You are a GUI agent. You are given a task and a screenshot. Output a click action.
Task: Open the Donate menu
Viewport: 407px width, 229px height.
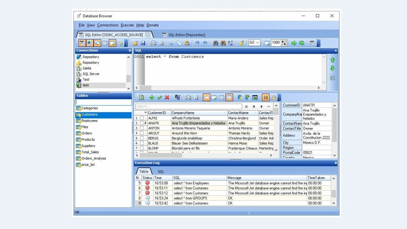click(x=153, y=25)
